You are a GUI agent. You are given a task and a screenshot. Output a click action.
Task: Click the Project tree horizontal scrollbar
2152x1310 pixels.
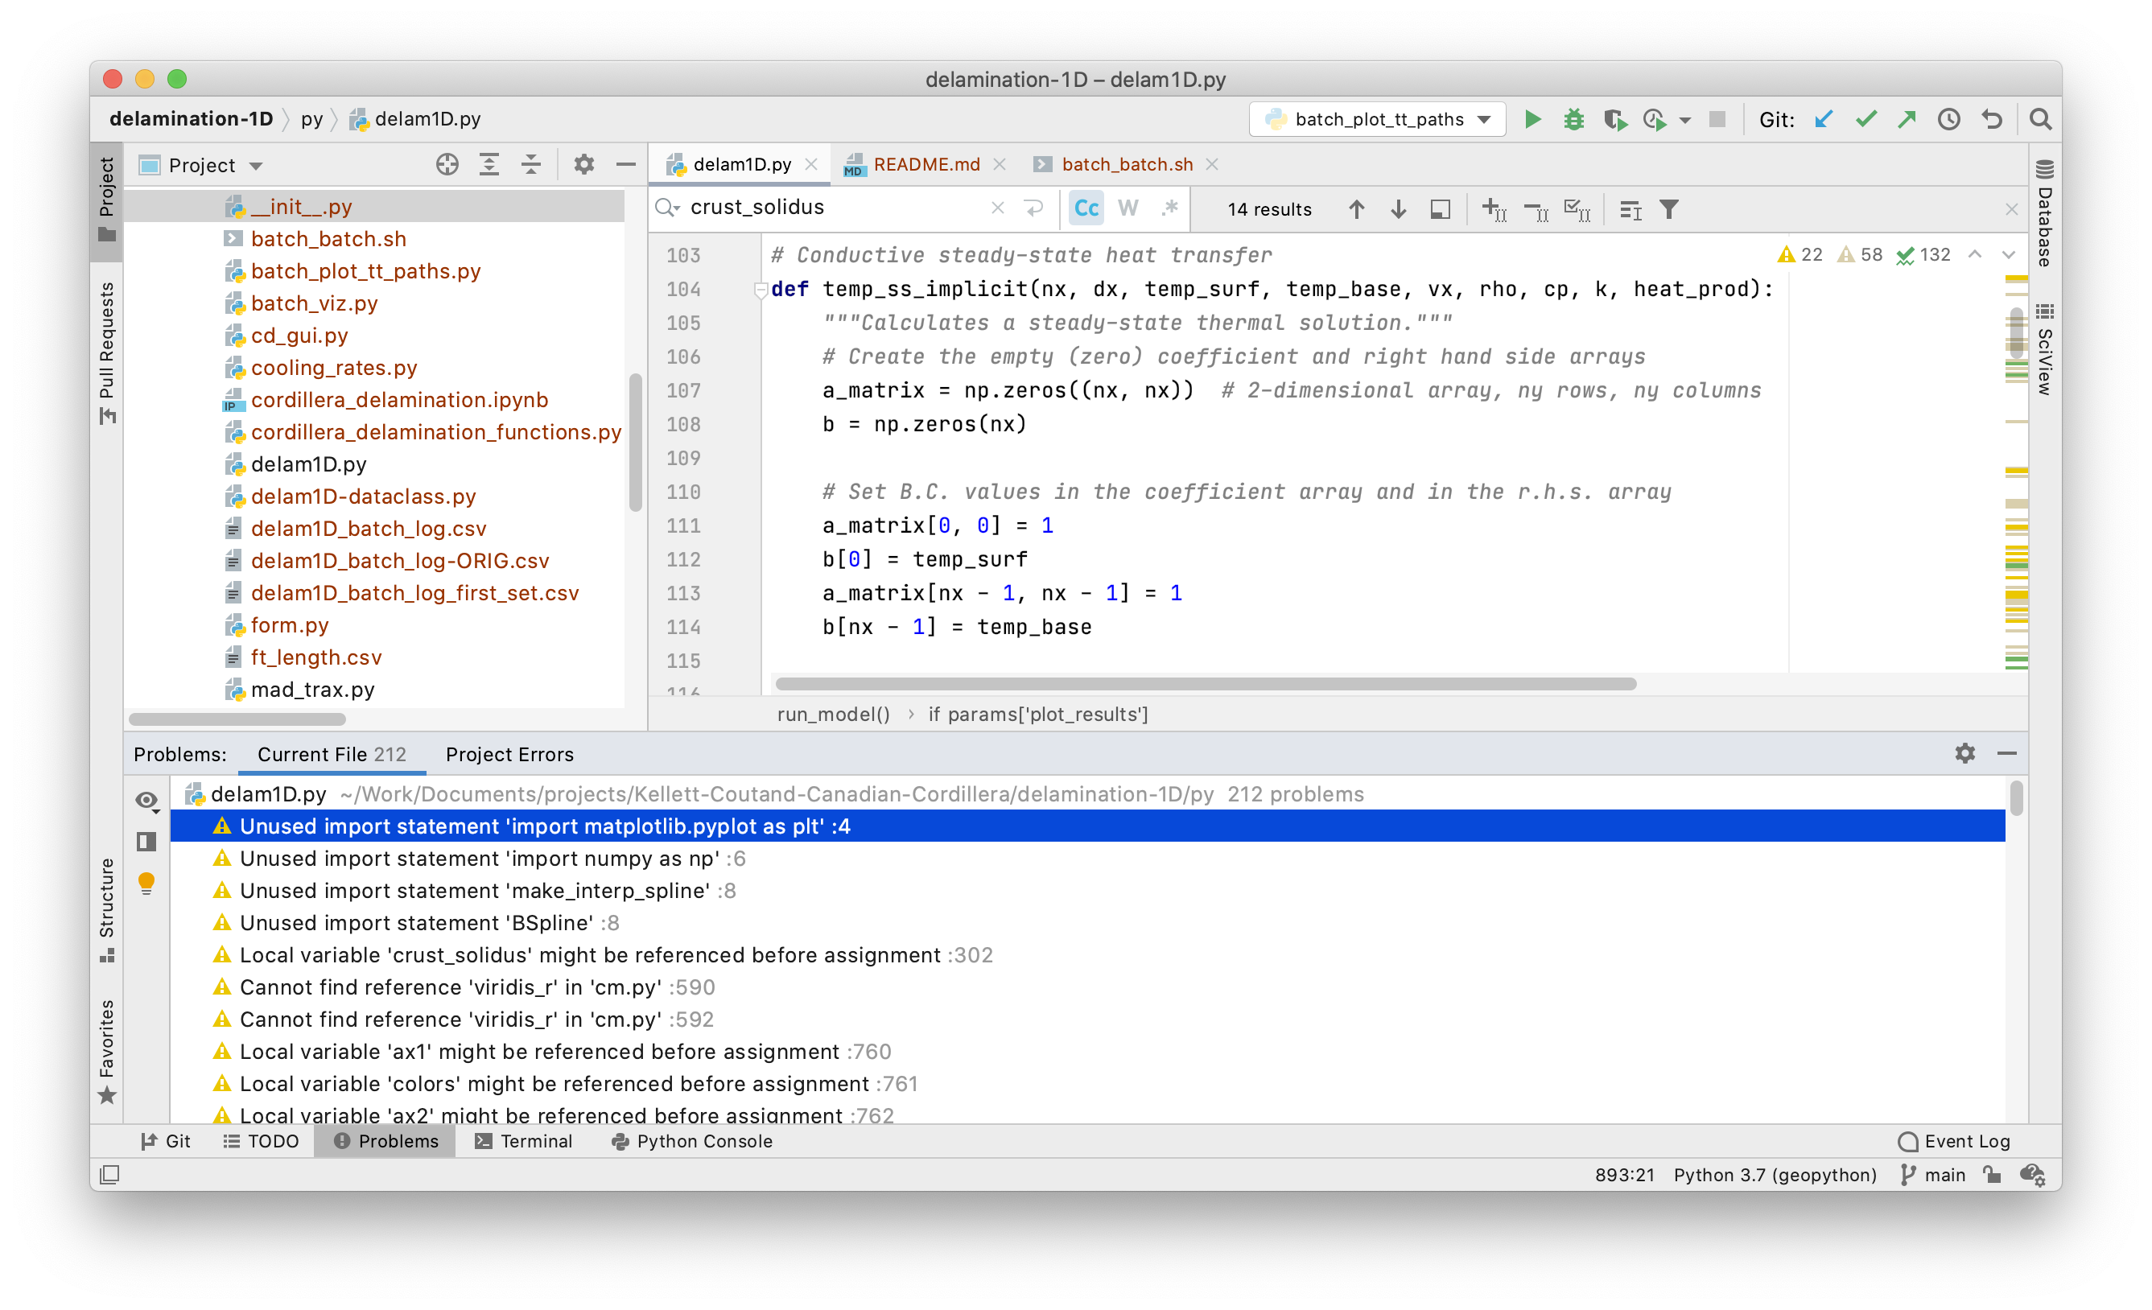[x=237, y=719]
